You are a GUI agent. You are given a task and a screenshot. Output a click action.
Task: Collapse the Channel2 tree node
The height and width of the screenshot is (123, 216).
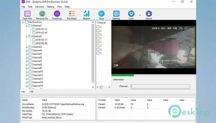click(x=27, y=36)
